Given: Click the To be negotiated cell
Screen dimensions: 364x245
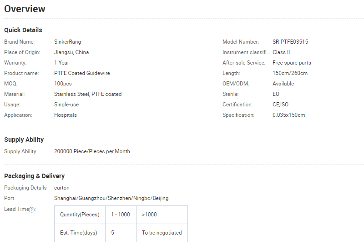Looking at the screenshot, I should pos(162,233).
